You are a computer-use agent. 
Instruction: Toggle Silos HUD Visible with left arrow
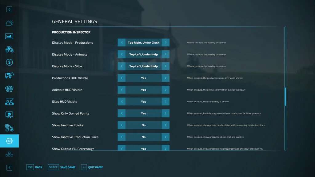(122, 102)
